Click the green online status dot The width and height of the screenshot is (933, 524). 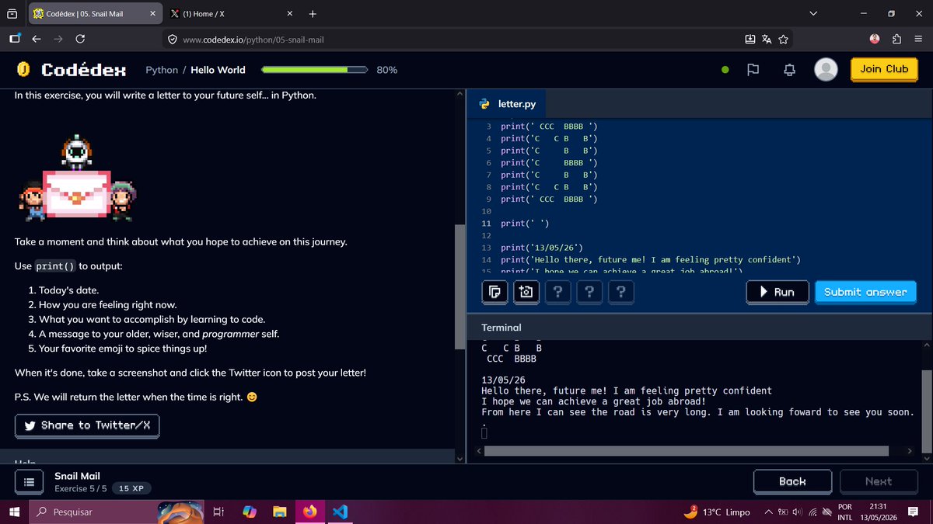(x=725, y=69)
